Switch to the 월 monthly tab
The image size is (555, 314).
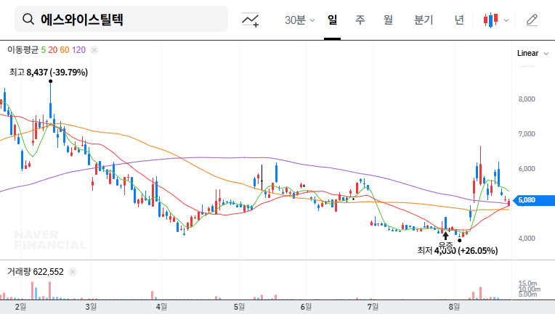388,20
